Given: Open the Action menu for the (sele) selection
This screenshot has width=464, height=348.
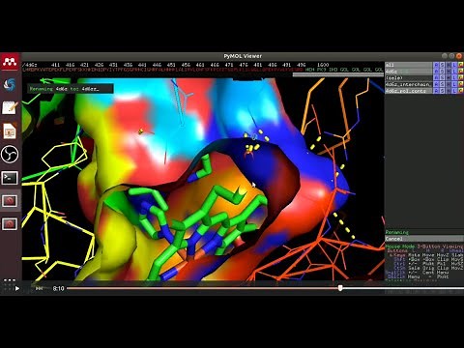Looking at the screenshot, I should pyautogui.click(x=436, y=77).
